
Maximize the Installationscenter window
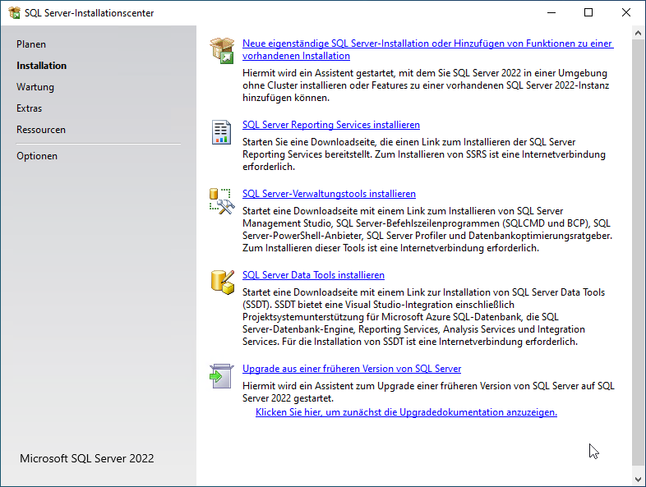pyautogui.click(x=588, y=13)
